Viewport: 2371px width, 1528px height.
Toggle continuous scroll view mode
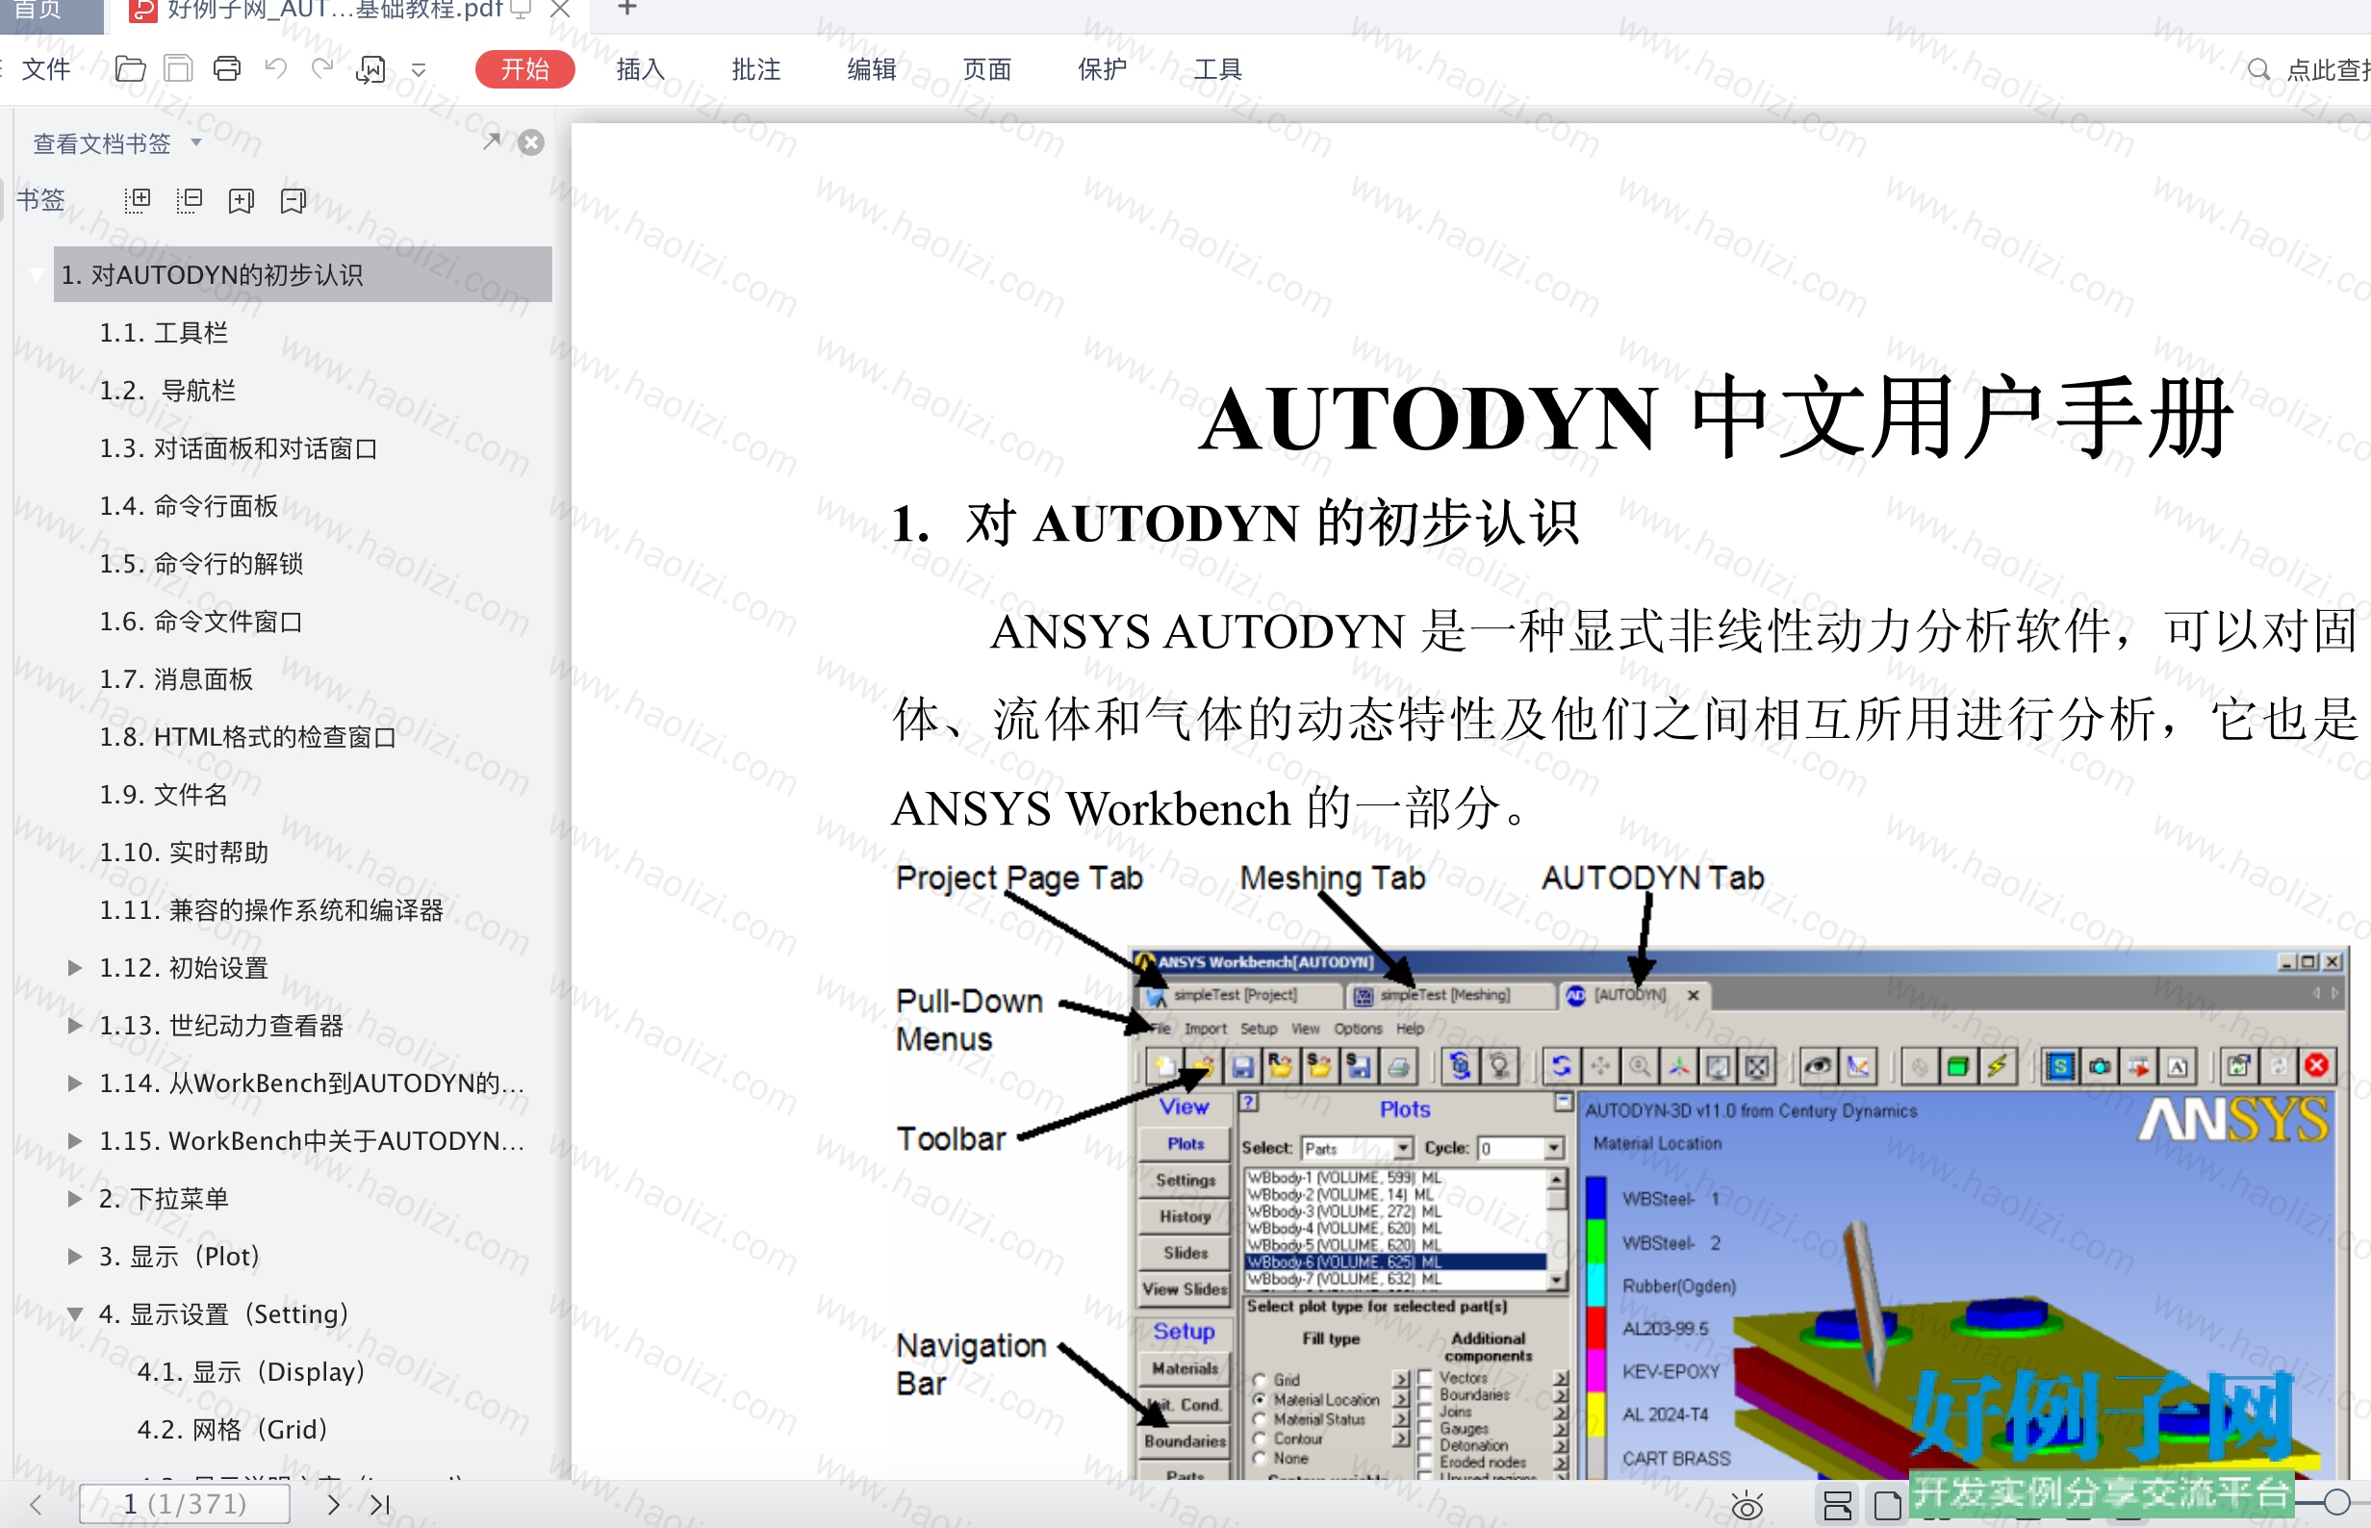(1837, 1505)
